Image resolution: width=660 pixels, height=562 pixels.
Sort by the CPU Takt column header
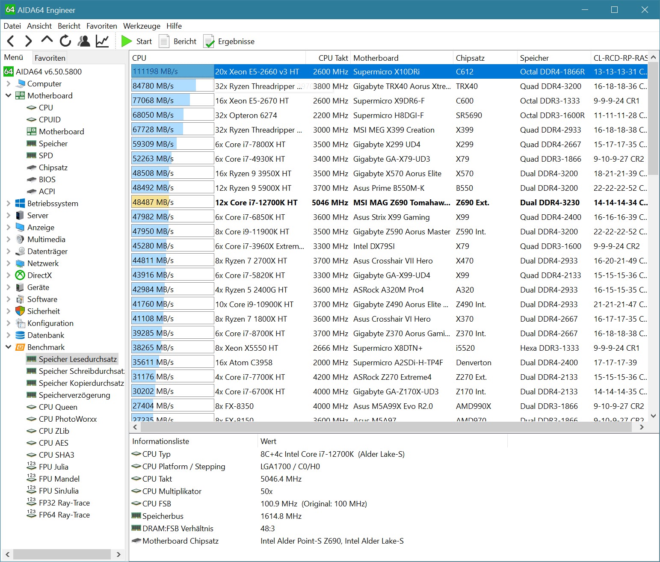(x=333, y=58)
